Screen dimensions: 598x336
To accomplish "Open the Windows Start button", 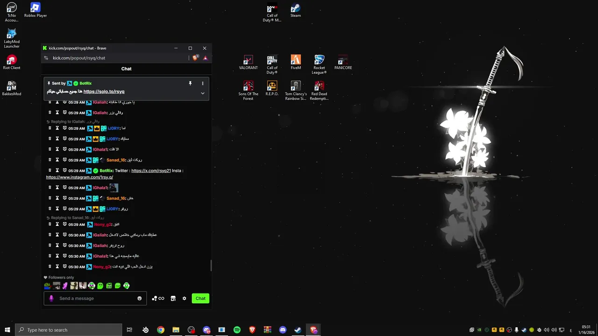I will [7, 330].
